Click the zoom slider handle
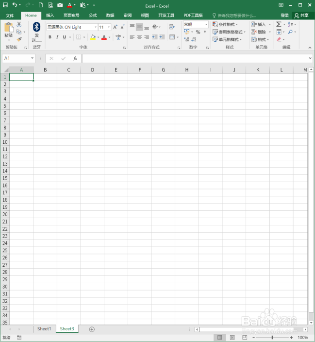This screenshot has height=342, width=315. [x=272, y=338]
